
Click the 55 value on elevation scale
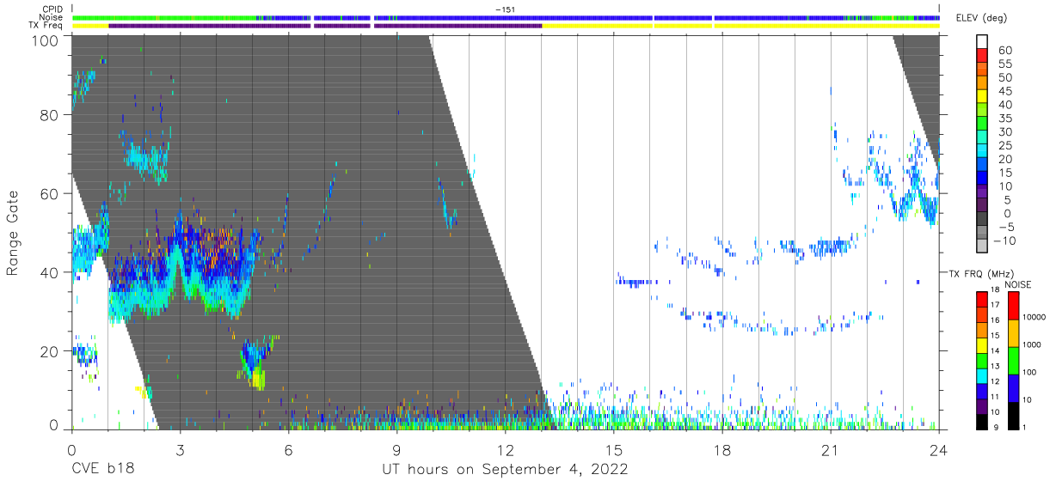pos(1005,64)
